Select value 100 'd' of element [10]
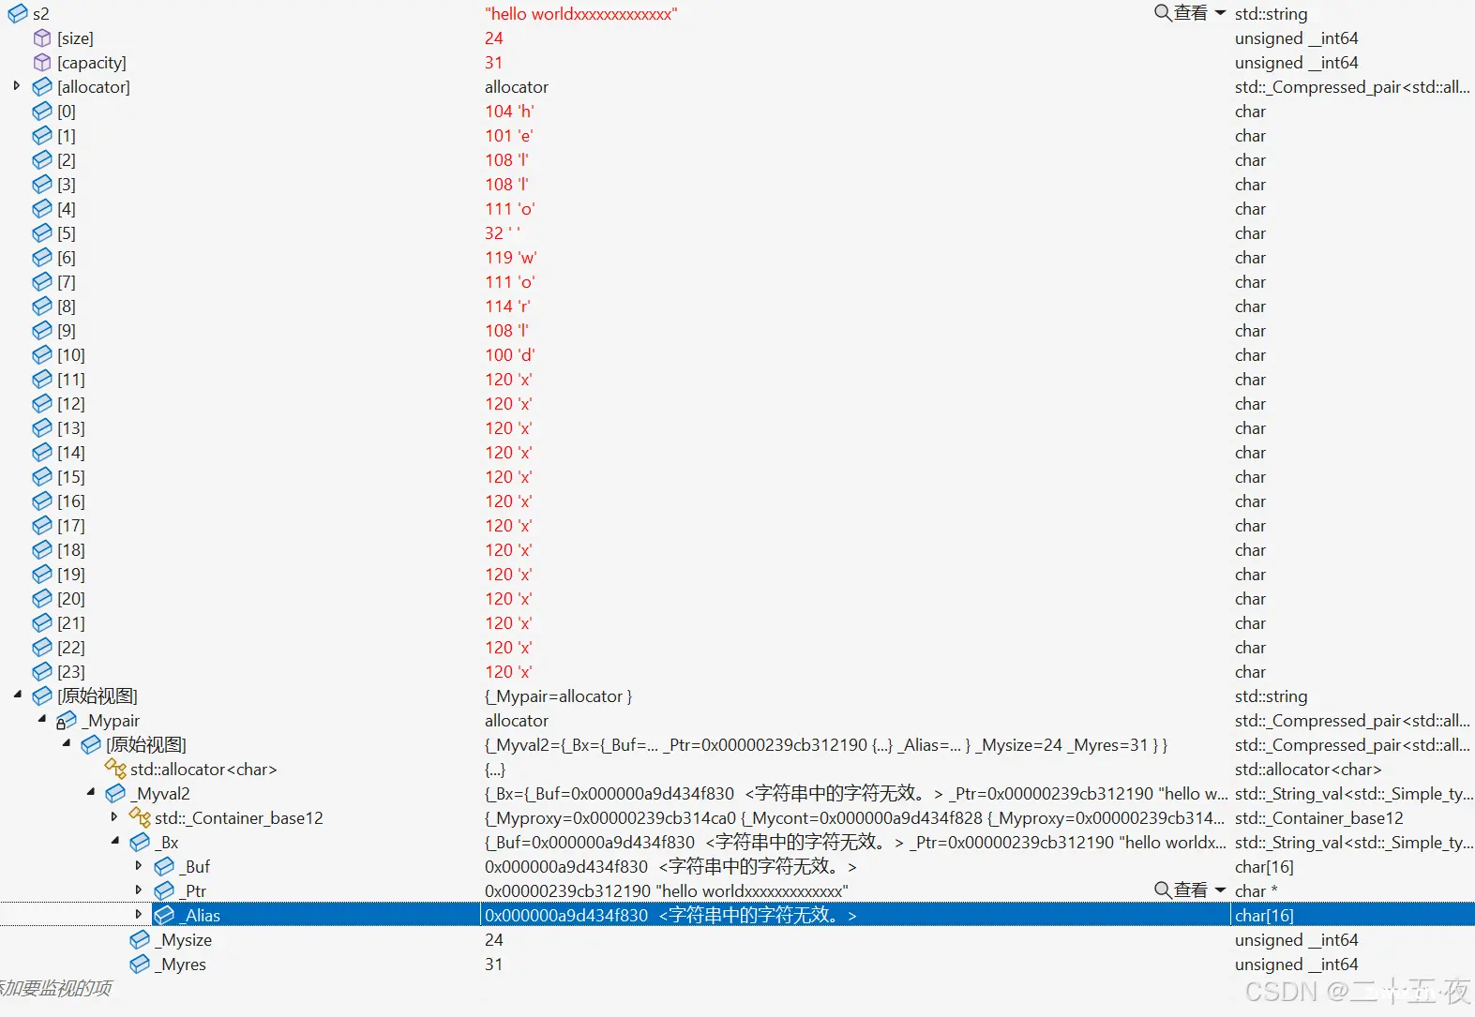This screenshot has height=1017, width=1475. (x=510, y=355)
